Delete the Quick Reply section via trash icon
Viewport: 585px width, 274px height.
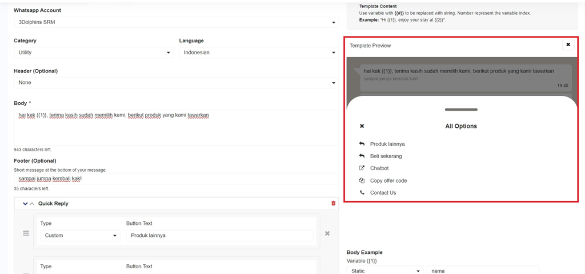click(334, 203)
